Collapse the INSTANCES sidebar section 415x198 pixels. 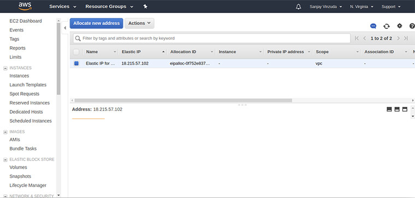tap(5, 68)
